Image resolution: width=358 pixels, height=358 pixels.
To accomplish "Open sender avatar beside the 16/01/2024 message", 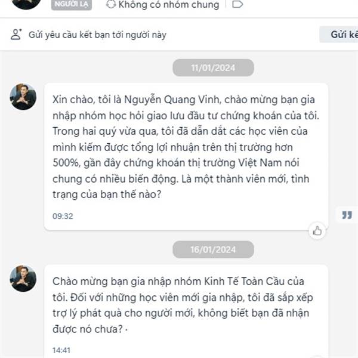I will tap(23, 278).
